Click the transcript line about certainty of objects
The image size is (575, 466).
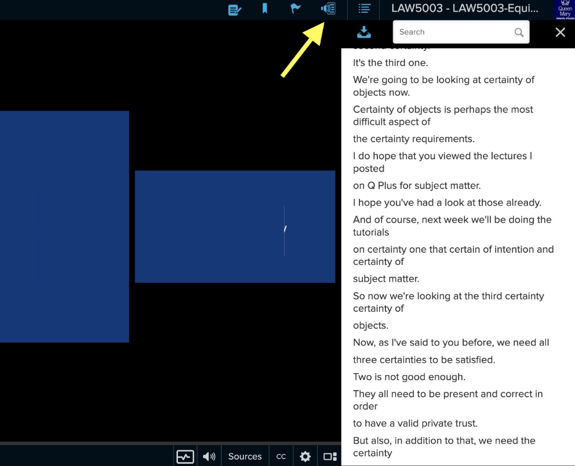tap(443, 86)
